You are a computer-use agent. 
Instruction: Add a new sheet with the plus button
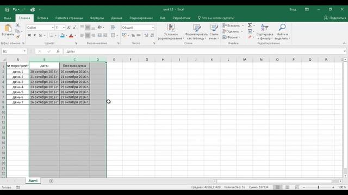pyautogui.click(x=51, y=181)
